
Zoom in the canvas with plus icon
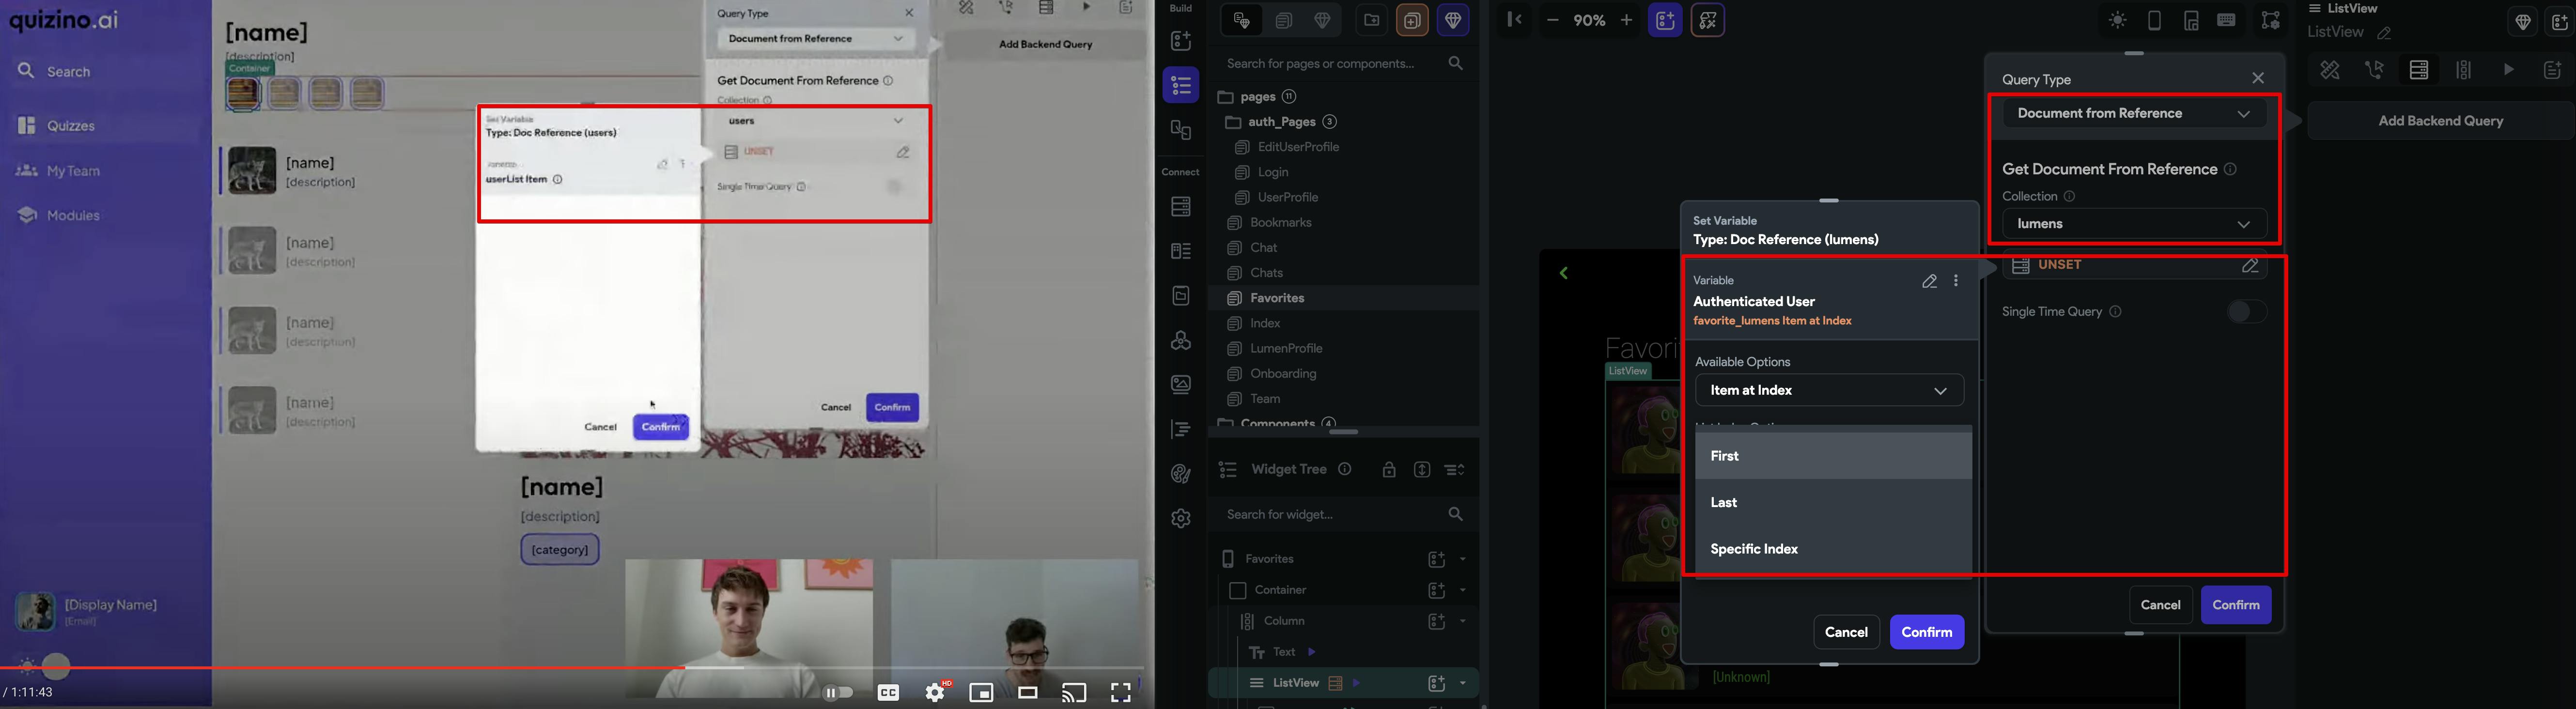tap(1626, 20)
